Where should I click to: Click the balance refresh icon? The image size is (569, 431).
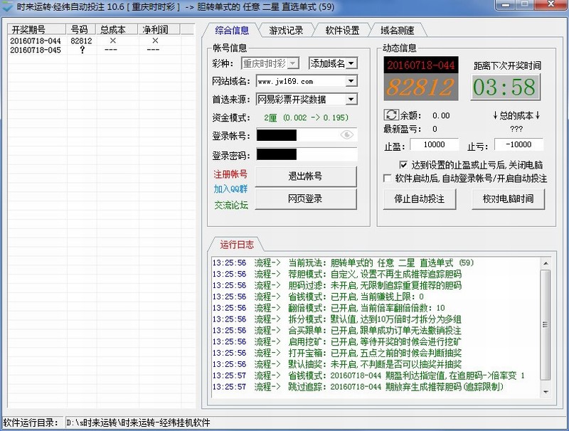tap(390, 115)
